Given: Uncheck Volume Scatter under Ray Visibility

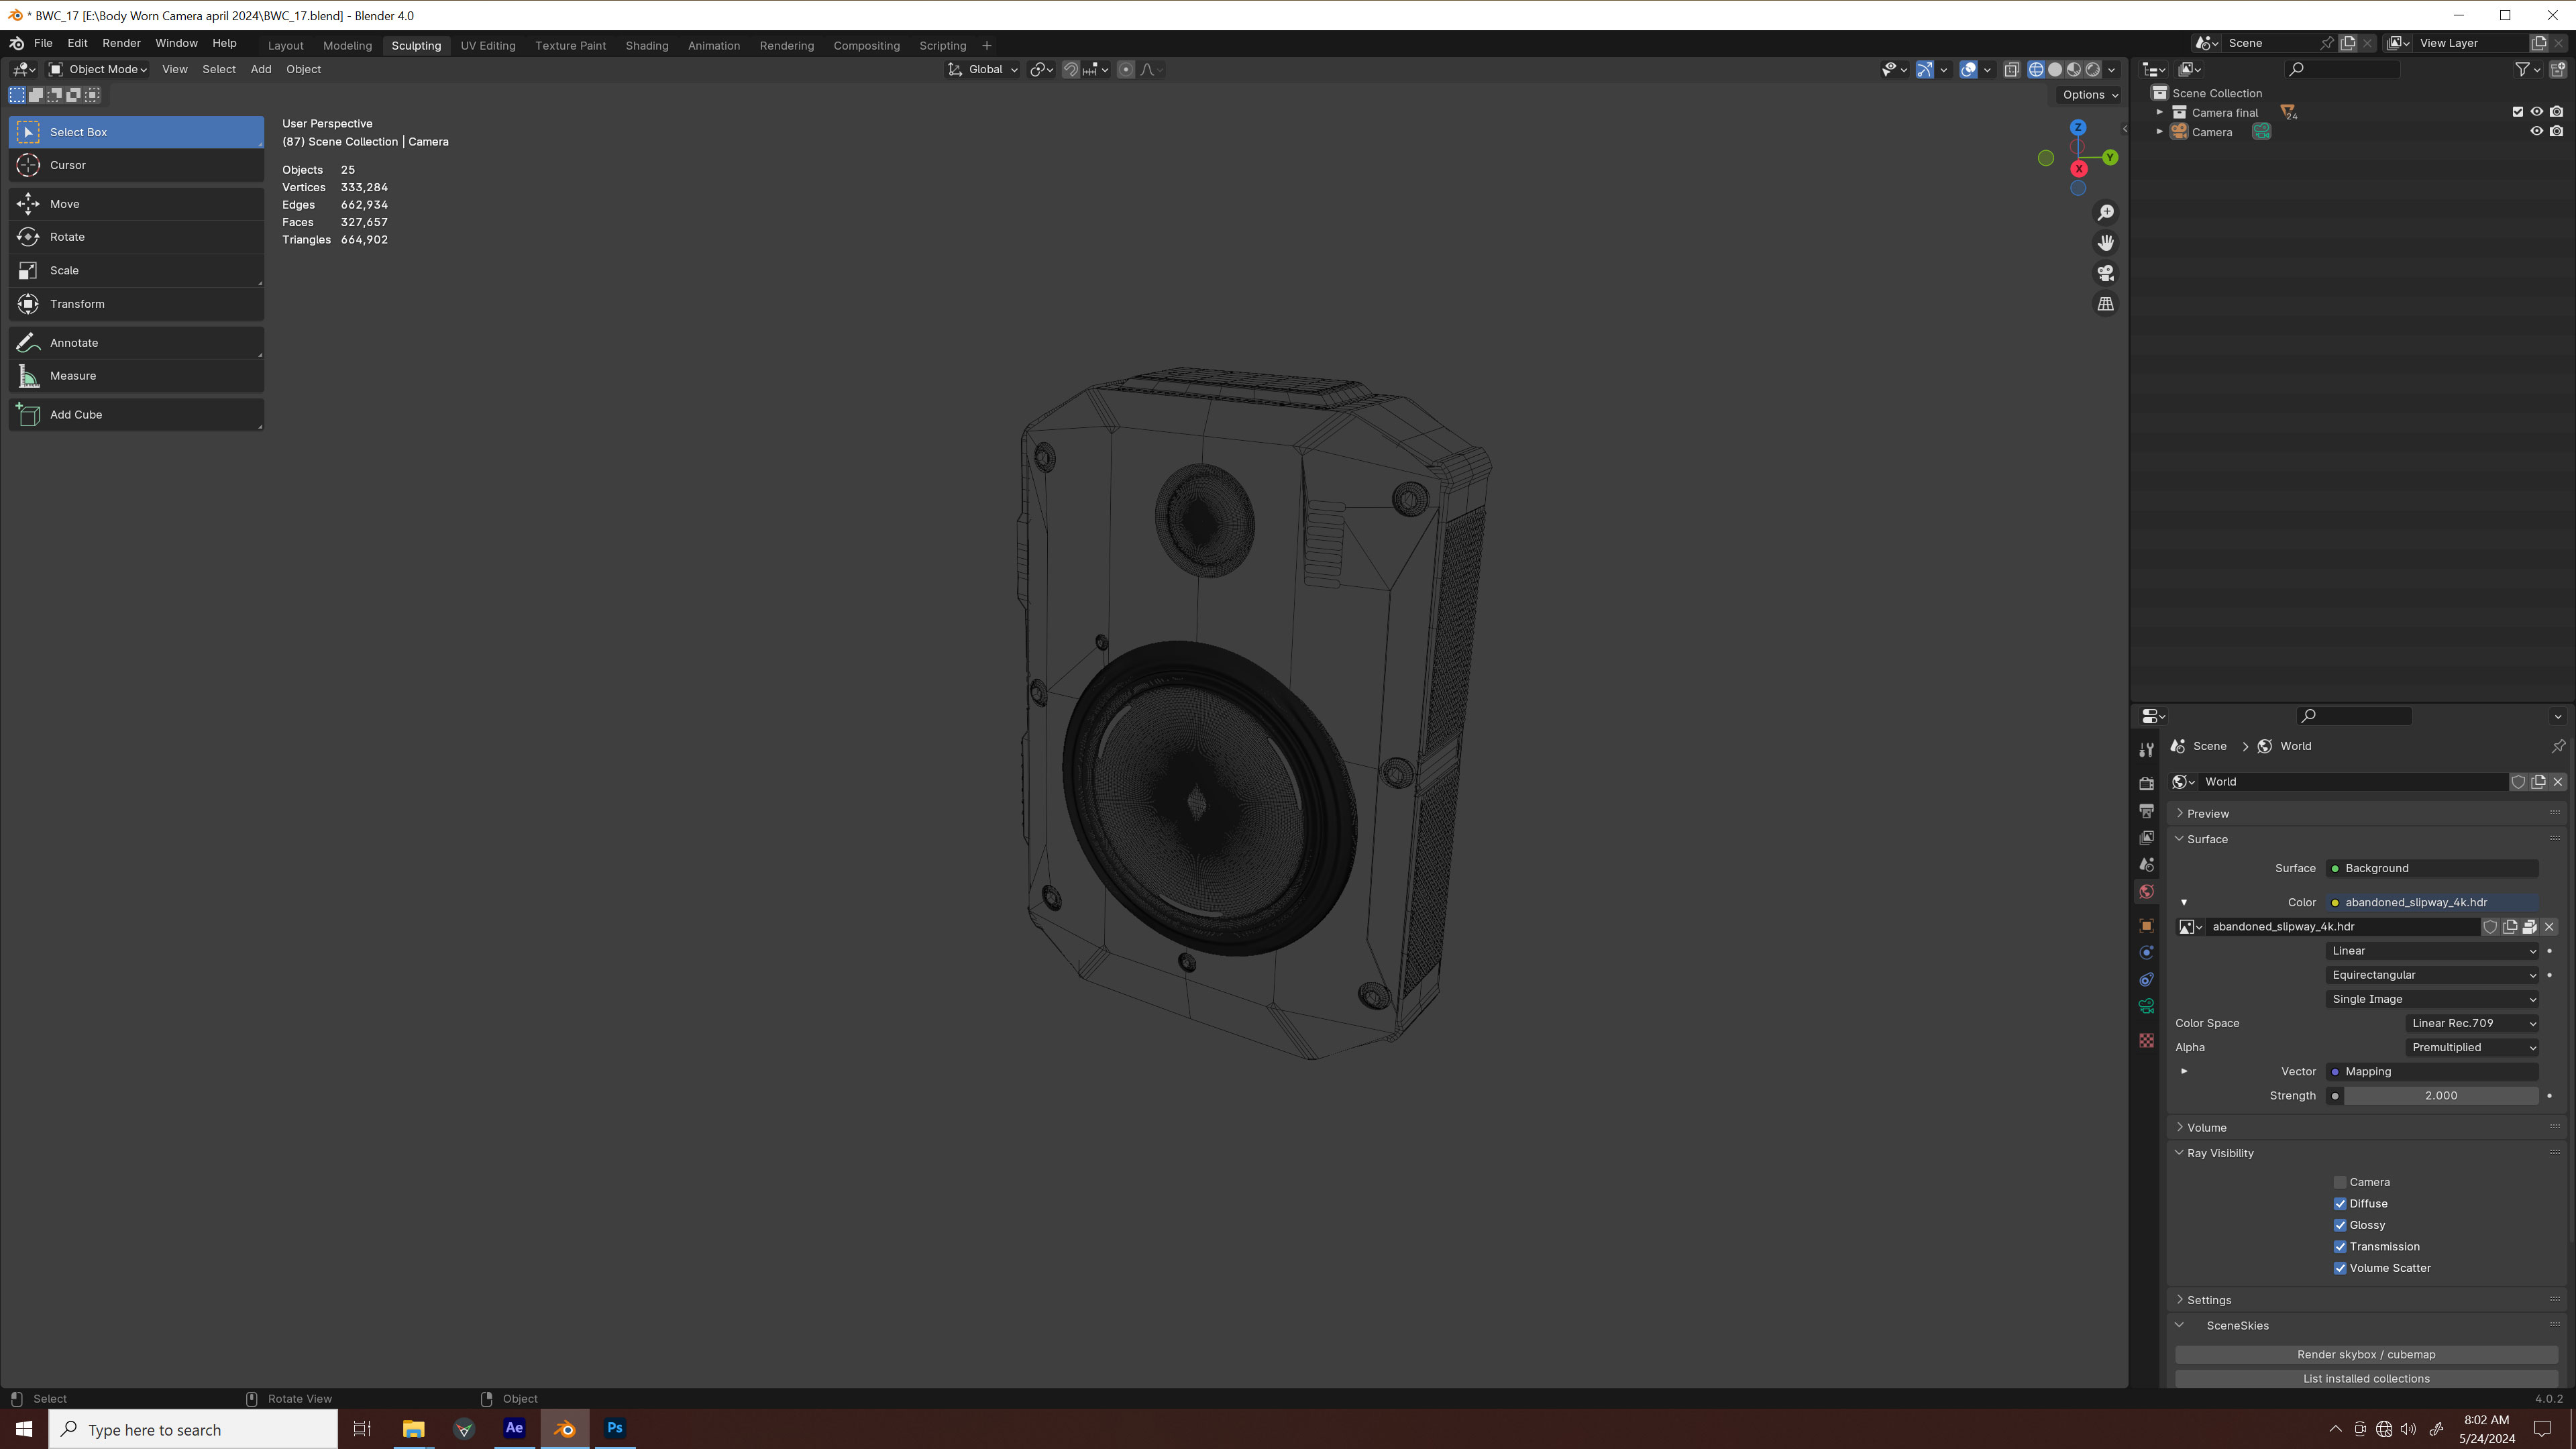Looking at the screenshot, I should point(2340,1267).
